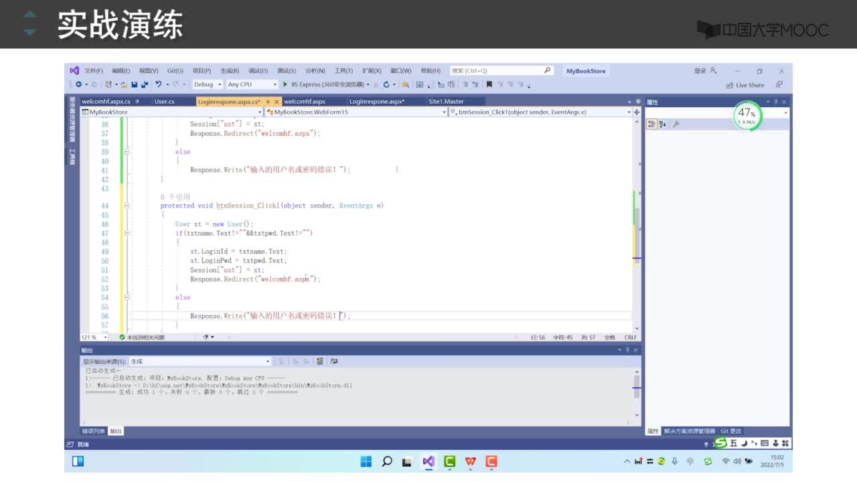Click the Output panel vertical scrollbar
857x482 pixels.
[637, 394]
